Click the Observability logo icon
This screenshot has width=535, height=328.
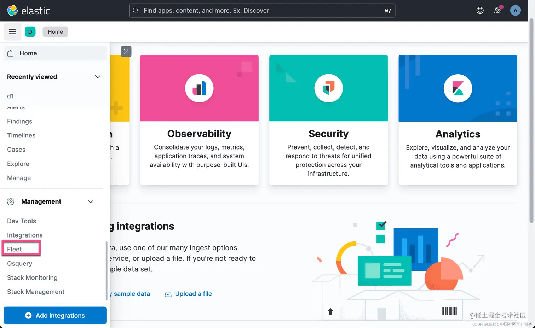point(199,88)
